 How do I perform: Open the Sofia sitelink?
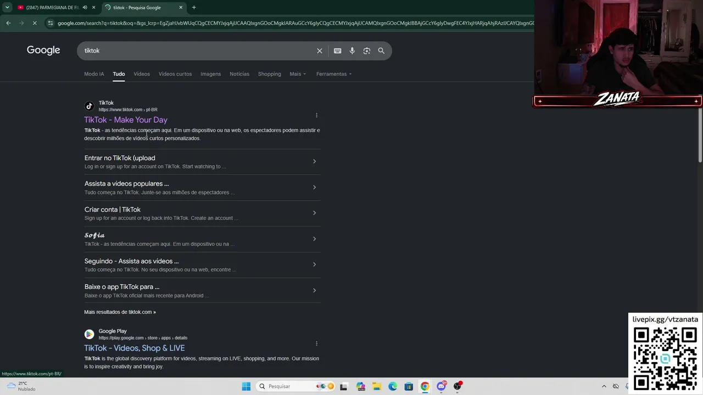tap(94, 235)
